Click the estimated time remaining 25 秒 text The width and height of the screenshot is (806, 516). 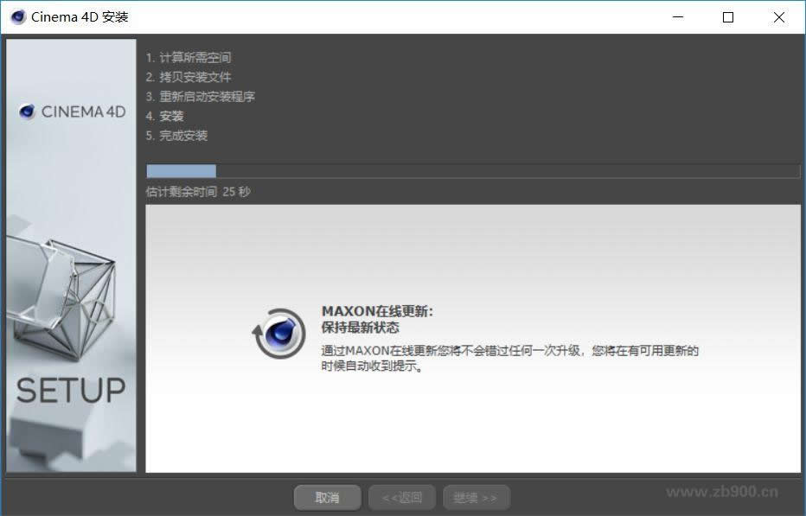pos(195,192)
